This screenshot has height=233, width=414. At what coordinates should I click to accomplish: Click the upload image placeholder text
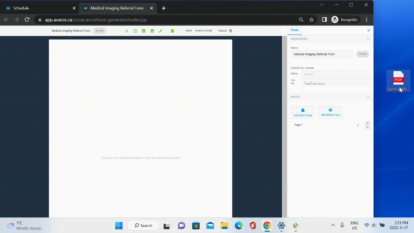(x=140, y=158)
